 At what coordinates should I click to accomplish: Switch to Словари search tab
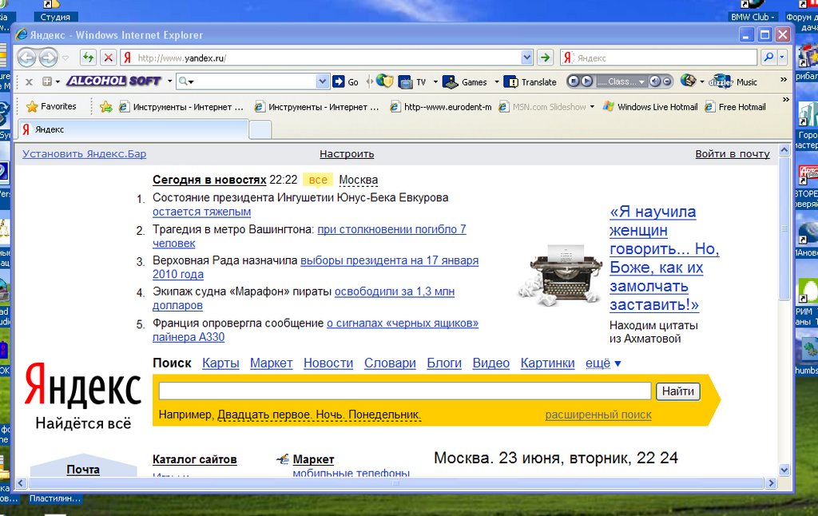click(390, 363)
